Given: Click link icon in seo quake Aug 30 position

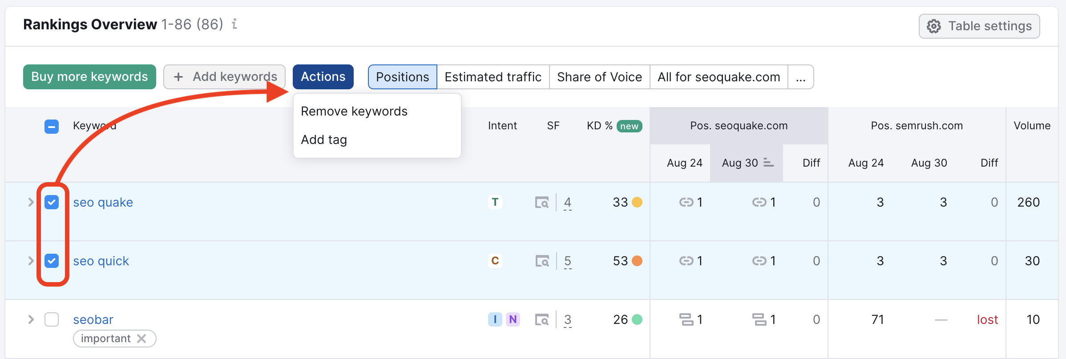Looking at the screenshot, I should [759, 203].
